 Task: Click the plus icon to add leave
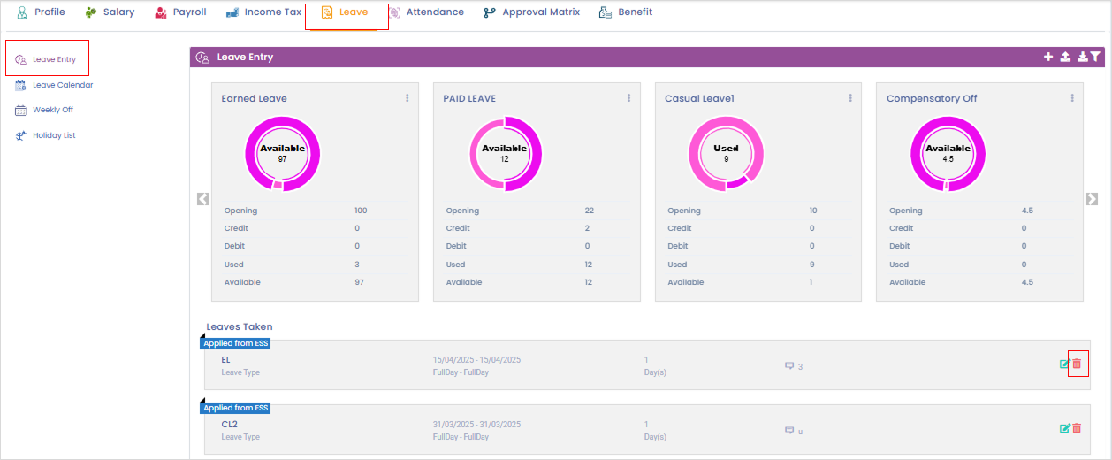(1048, 57)
